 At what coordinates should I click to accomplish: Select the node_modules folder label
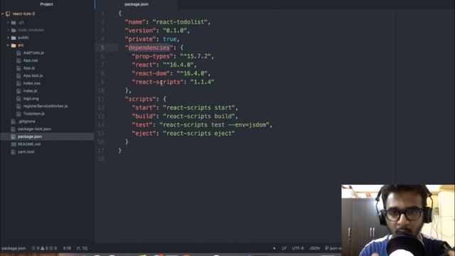click(x=31, y=30)
